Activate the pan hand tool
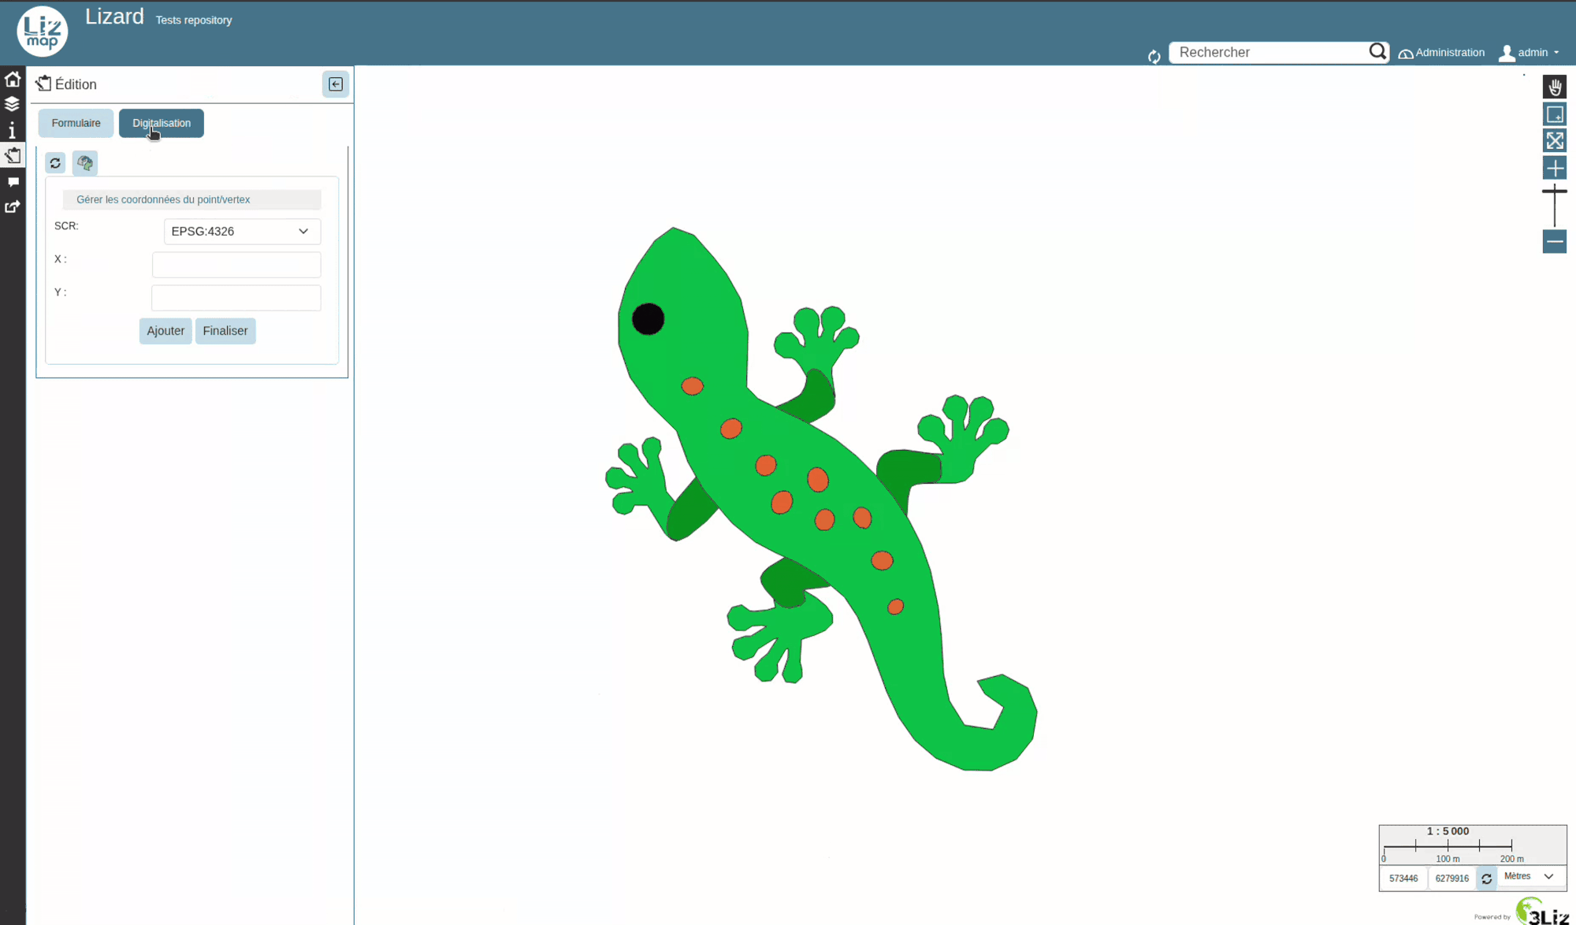This screenshot has height=925, width=1576. (1555, 87)
